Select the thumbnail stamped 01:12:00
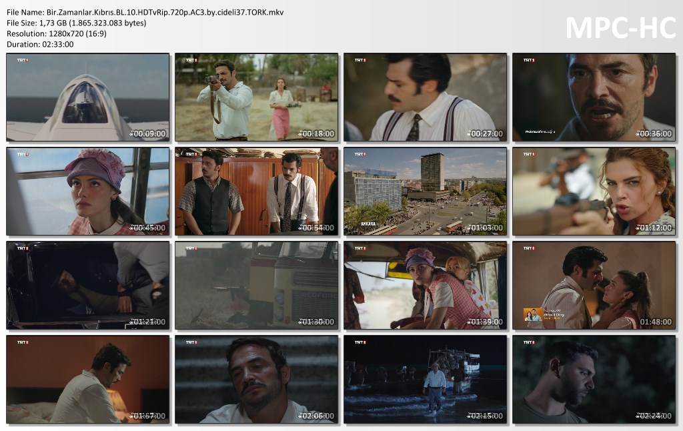683x431 pixels. (x=594, y=191)
